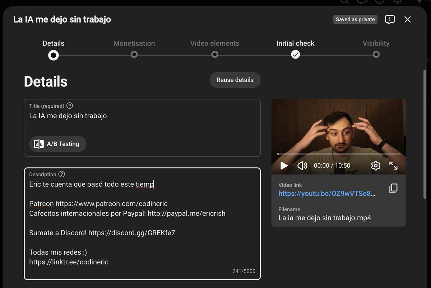This screenshot has height=288, width=431.
Task: Click the dialog title La IA me dejo sin trabajo
Action: [62, 19]
